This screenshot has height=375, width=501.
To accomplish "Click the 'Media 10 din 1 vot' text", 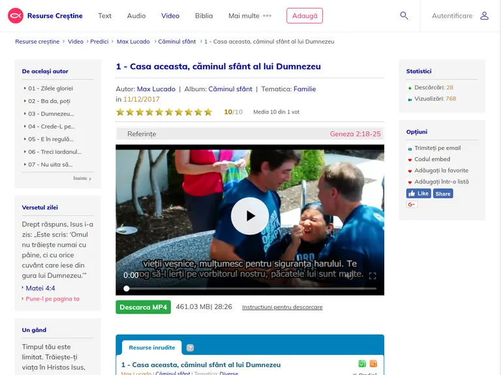I will click(277, 112).
